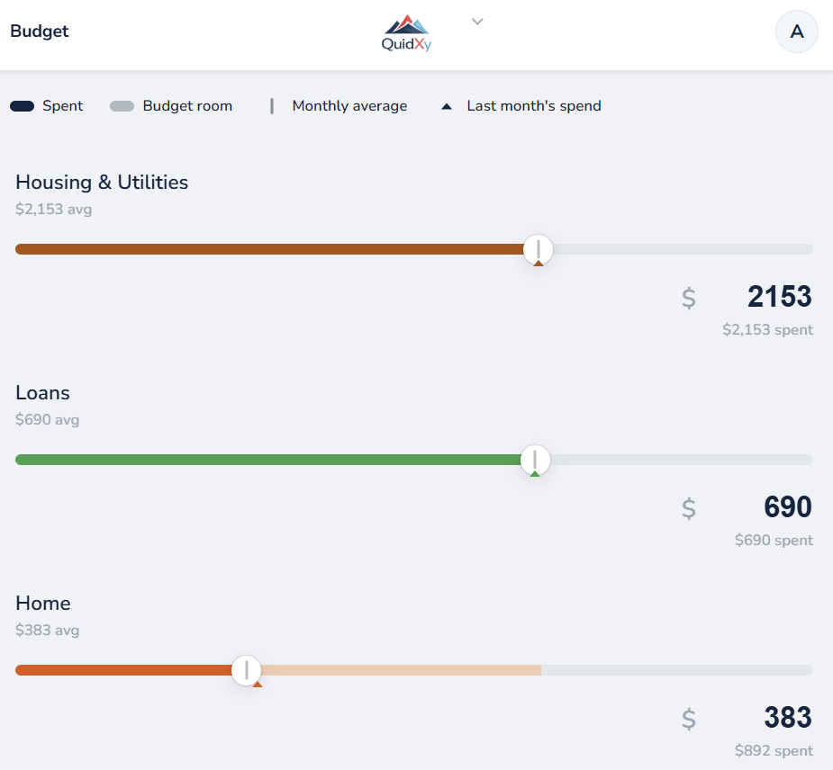
Task: Click the "Budget room" legend label
Action: pos(187,106)
